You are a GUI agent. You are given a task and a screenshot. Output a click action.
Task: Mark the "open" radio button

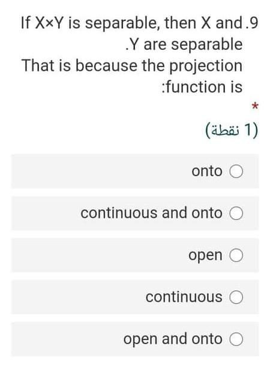[236, 255]
